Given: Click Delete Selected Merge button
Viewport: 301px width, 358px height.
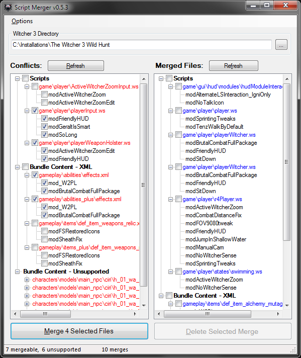Looking at the screenshot, I should tap(223, 331).
